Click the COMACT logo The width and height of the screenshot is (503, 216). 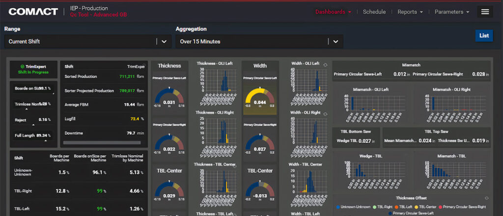tap(33, 12)
